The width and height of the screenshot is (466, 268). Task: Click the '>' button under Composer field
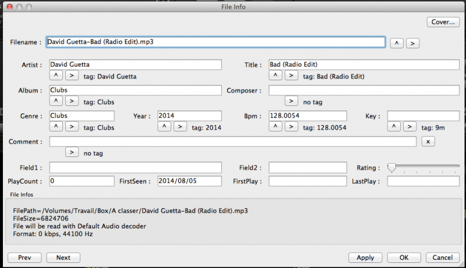click(x=292, y=101)
